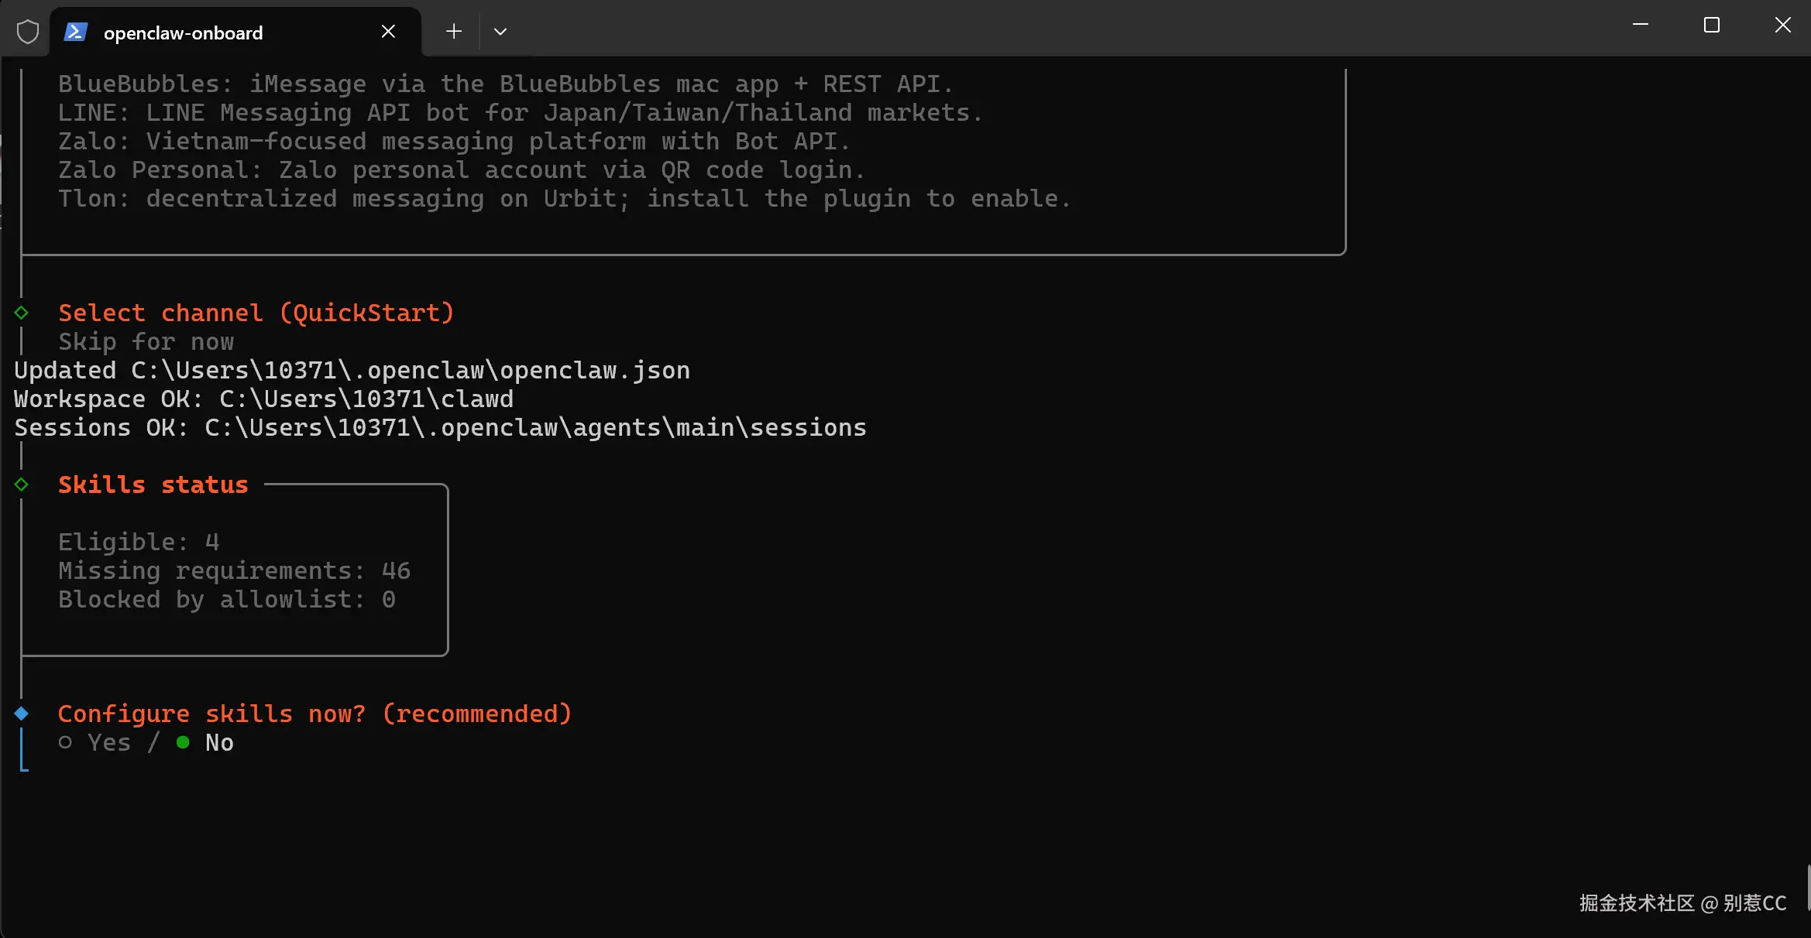Click the Updated openclaw.json path line
The image size is (1811, 938).
tap(352, 371)
